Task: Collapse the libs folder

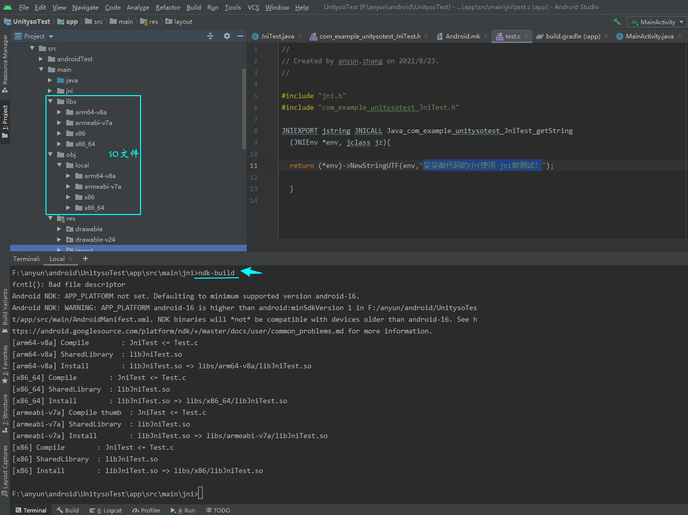Action: (50, 102)
